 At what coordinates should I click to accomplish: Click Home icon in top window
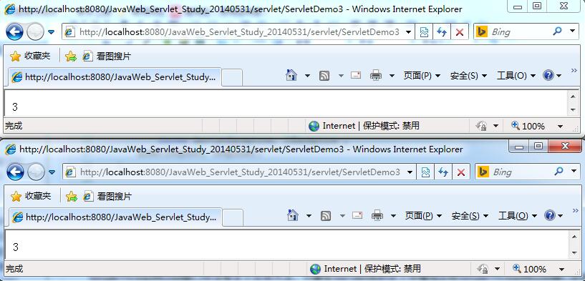tap(291, 75)
